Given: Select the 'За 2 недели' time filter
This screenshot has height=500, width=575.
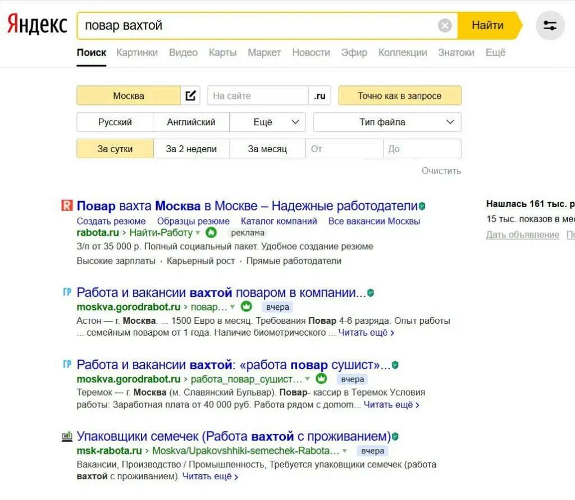Looking at the screenshot, I should coord(191,149).
